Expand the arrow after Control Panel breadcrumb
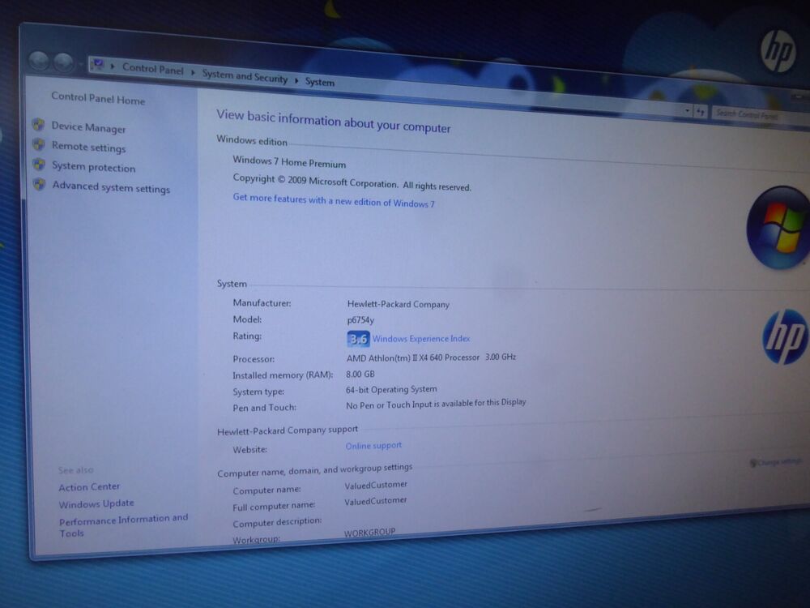This screenshot has height=608, width=810. click(193, 72)
